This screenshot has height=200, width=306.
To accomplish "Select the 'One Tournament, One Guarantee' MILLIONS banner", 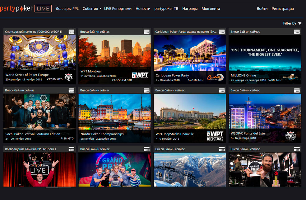I will pyautogui.click(x=265, y=53).
